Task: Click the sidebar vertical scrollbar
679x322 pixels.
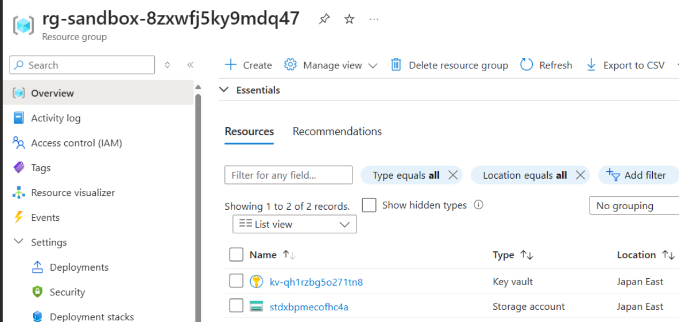Action: coord(198,209)
